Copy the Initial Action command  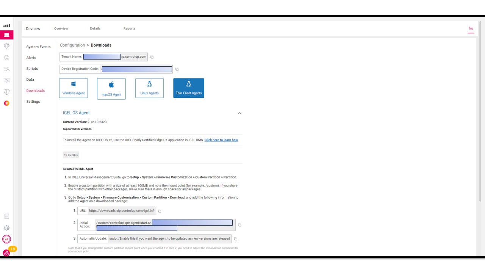[x=239, y=225]
